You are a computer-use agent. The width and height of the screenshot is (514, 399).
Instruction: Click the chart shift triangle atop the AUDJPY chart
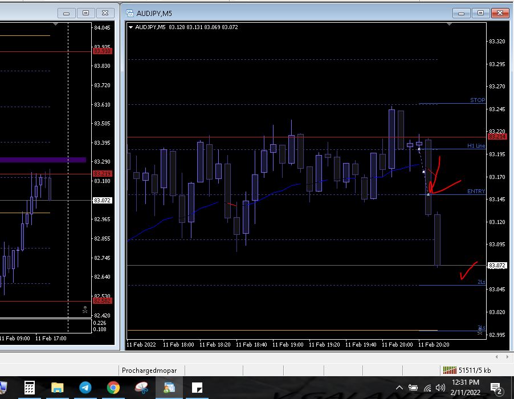450,25
